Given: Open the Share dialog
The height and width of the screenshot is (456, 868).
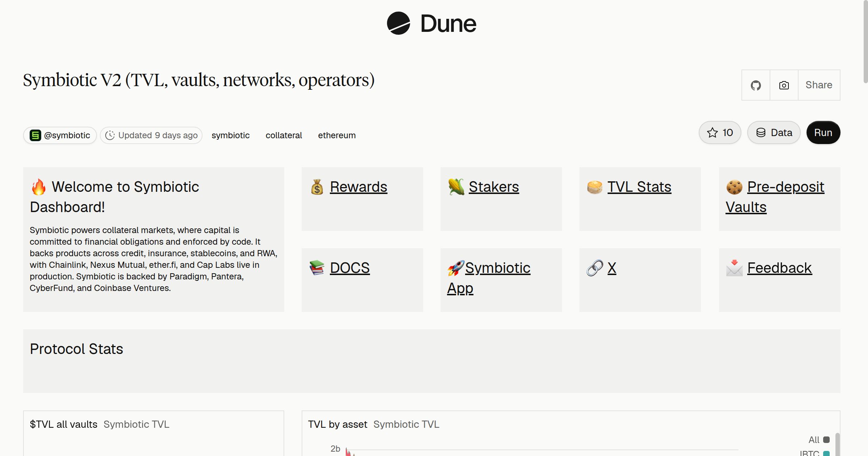Looking at the screenshot, I should pos(819,85).
